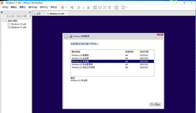
Task: Open the library search dropdown arrow
Action: tap(30, 16)
